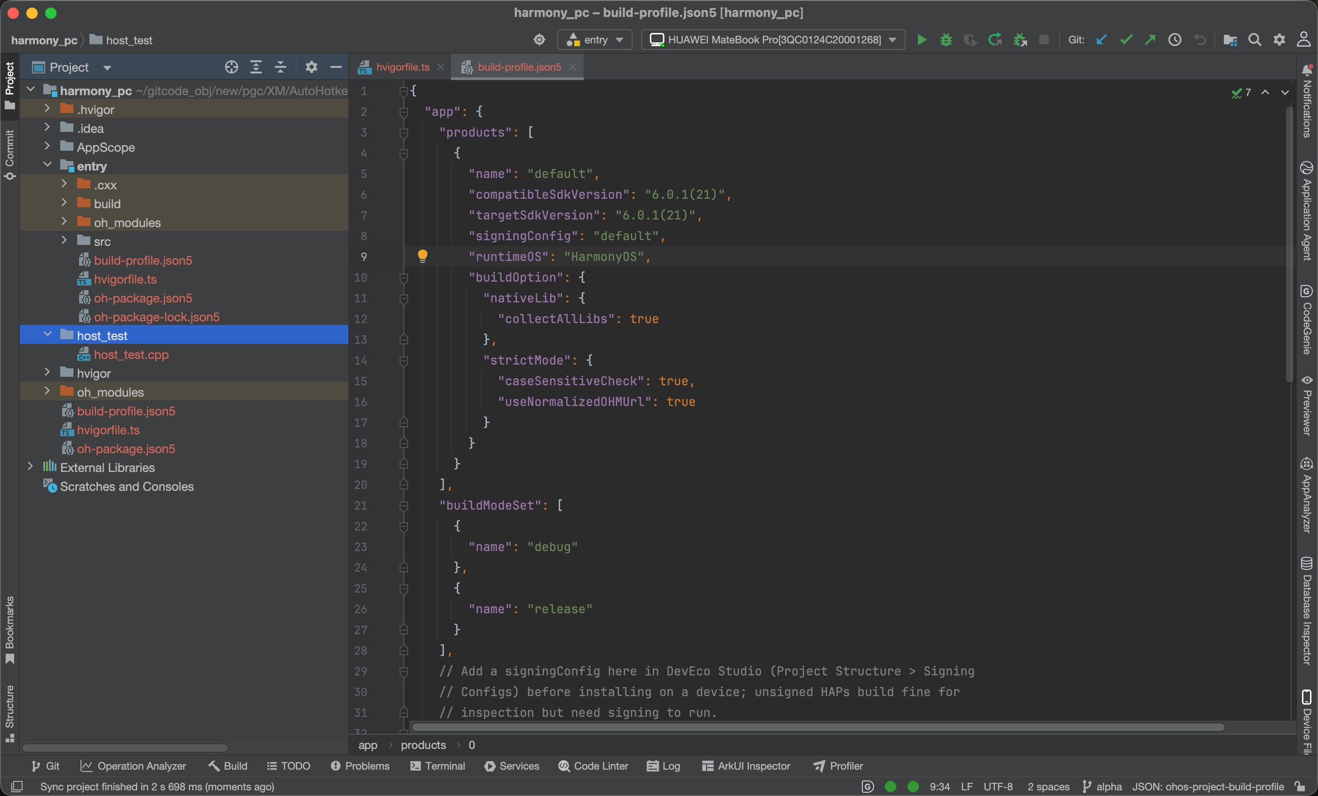Click the hot reload refresh icon
This screenshot has height=796, width=1318.
pos(995,40)
